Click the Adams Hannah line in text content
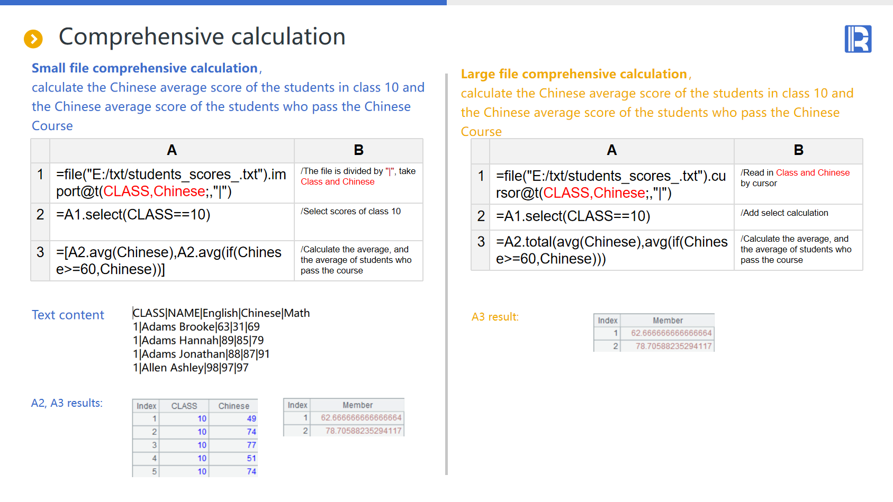The width and height of the screenshot is (893, 502). [198, 341]
